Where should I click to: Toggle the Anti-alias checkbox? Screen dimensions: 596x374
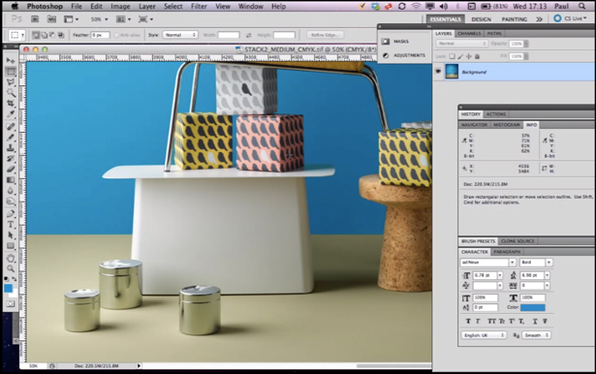point(116,35)
